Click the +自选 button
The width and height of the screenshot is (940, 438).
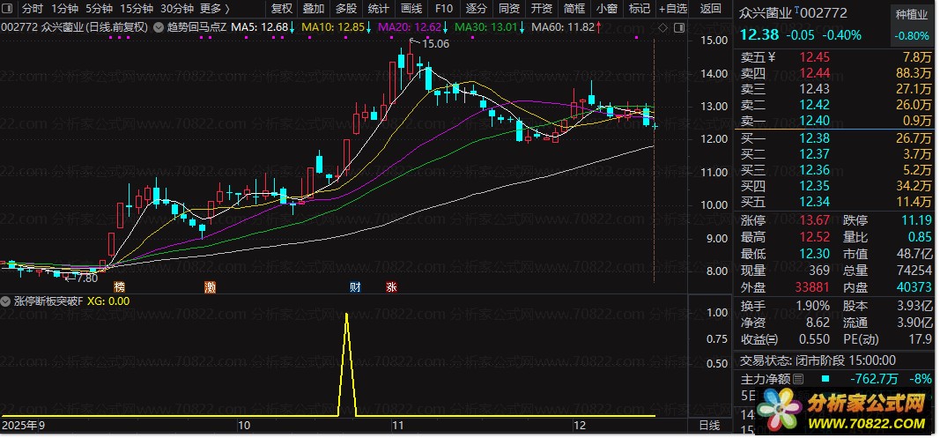[673, 9]
